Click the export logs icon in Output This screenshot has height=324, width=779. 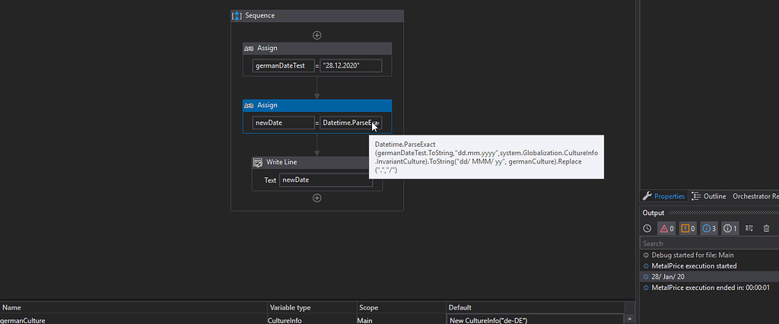click(x=749, y=229)
